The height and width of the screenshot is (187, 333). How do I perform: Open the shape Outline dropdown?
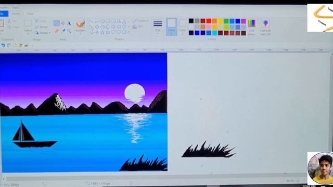click(x=140, y=21)
